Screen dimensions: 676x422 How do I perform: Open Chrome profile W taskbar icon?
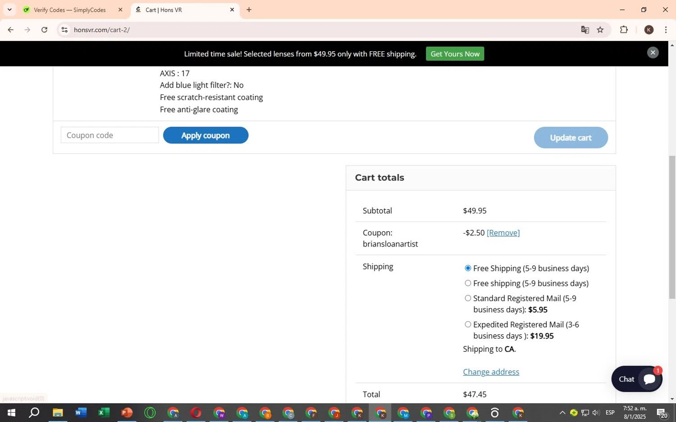point(219,413)
